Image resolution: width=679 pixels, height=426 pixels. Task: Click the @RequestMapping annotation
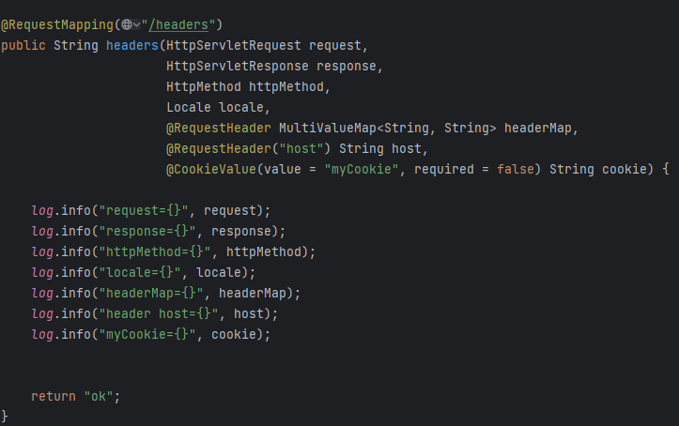[57, 25]
